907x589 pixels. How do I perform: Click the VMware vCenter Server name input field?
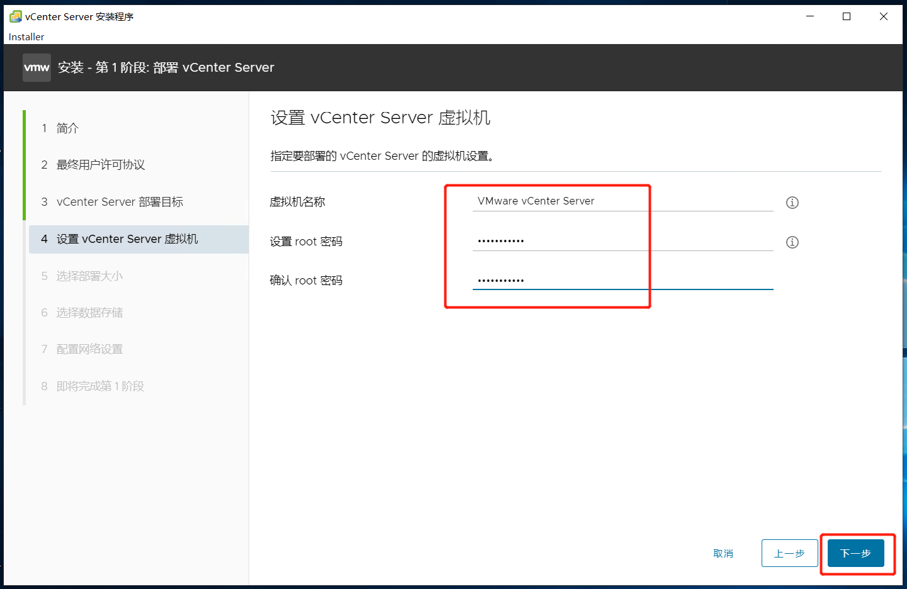[x=598, y=201]
